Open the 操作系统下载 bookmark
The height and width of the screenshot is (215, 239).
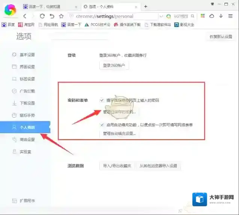(127, 25)
